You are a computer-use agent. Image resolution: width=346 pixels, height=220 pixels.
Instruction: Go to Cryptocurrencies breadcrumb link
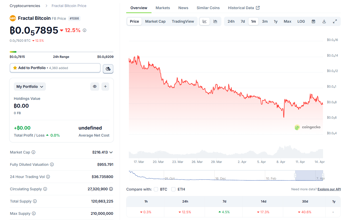[25, 6]
